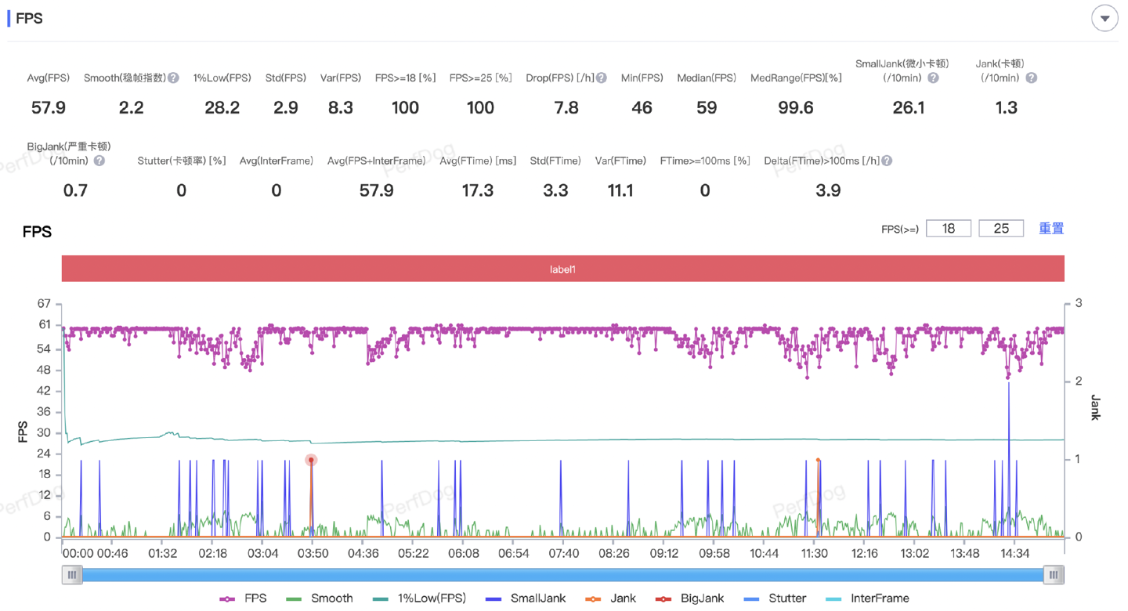Screen dimensions: 1128x611
Task: Toggle SmallJank series in the legend
Action: [526, 598]
